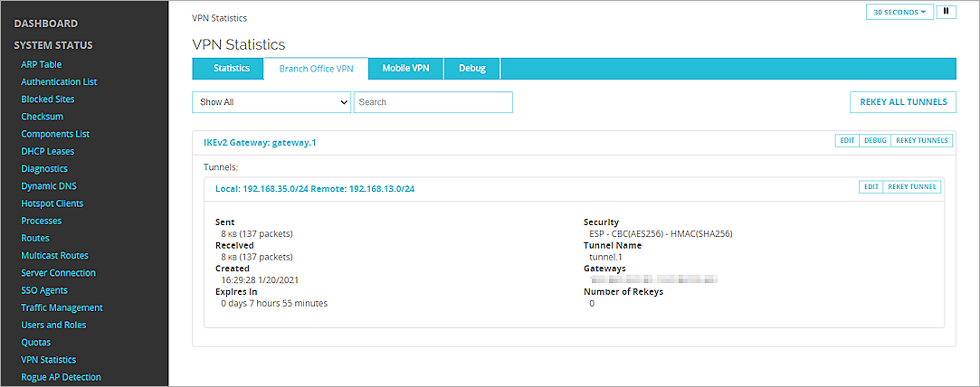Click Rekey Tunnel for tunnel.1

point(912,187)
